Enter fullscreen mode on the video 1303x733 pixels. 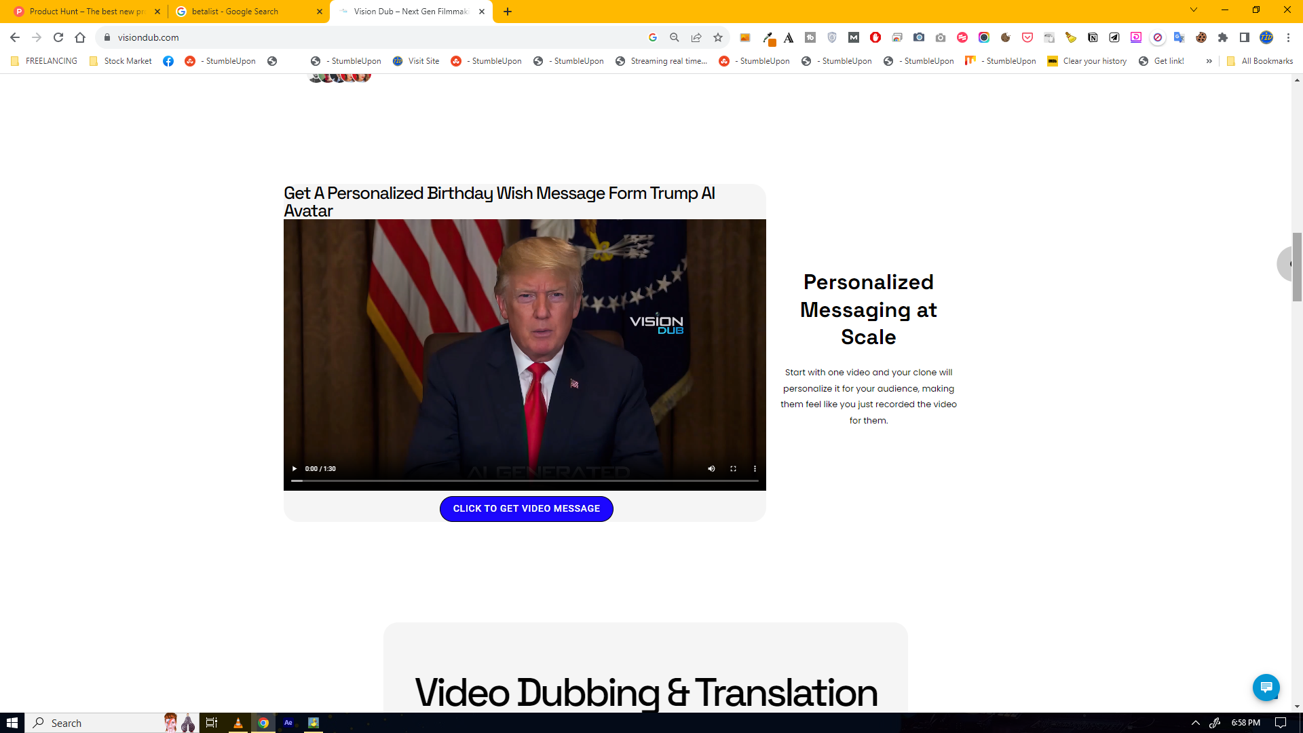pyautogui.click(x=733, y=468)
